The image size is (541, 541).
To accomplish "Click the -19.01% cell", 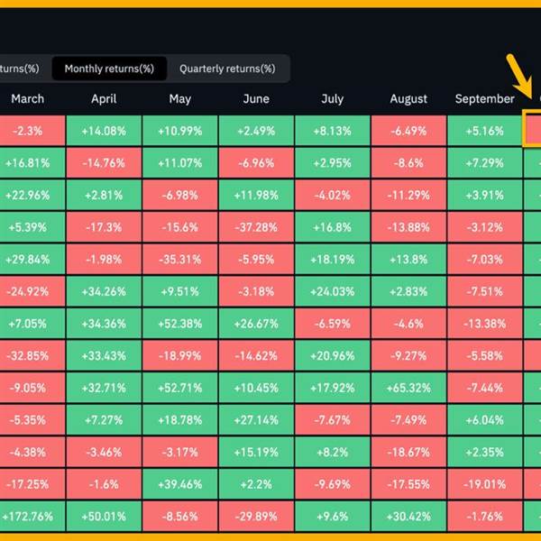I will 485,483.
